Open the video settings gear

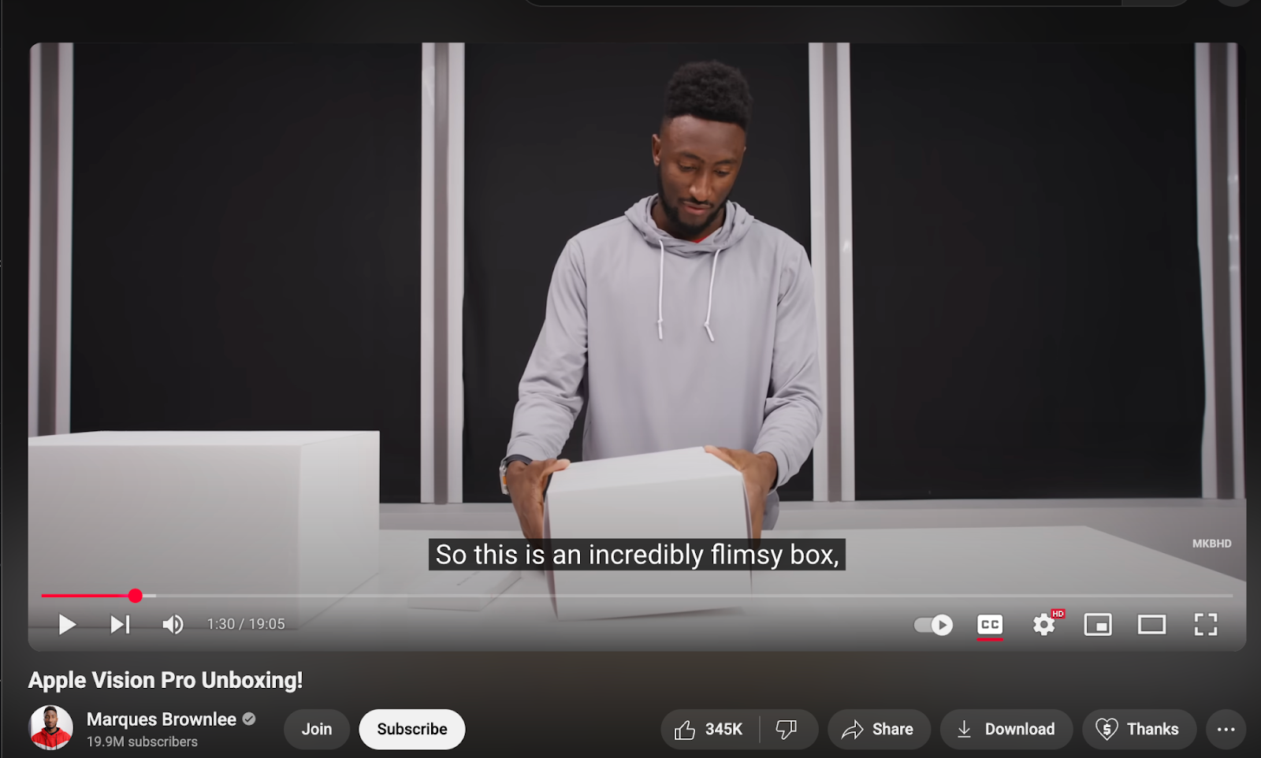pos(1044,625)
